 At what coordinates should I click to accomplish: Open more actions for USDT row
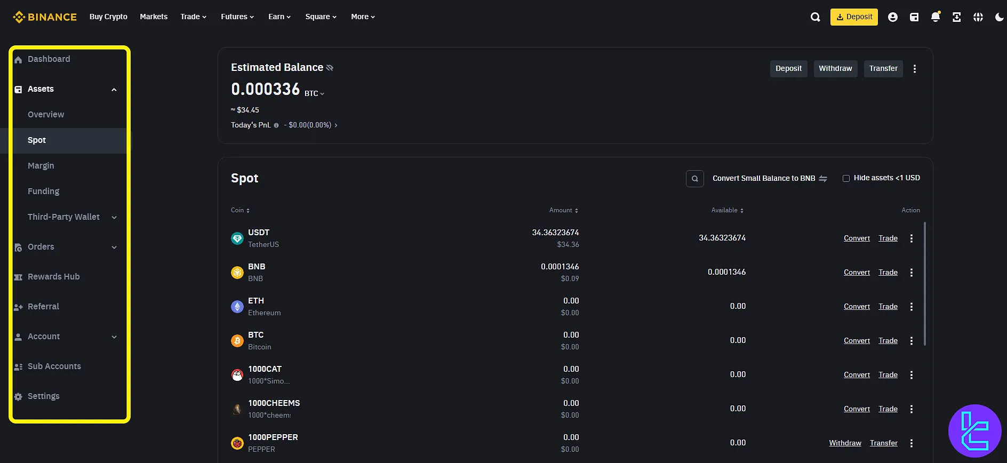pyautogui.click(x=911, y=238)
